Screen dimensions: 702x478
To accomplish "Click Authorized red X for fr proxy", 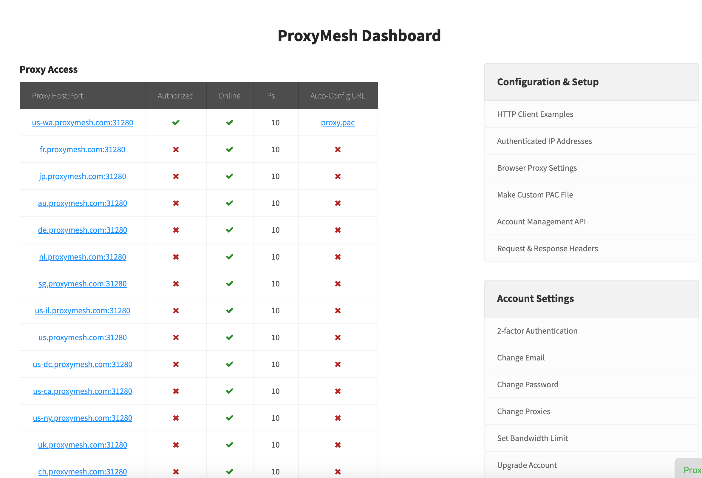I will coord(176,149).
